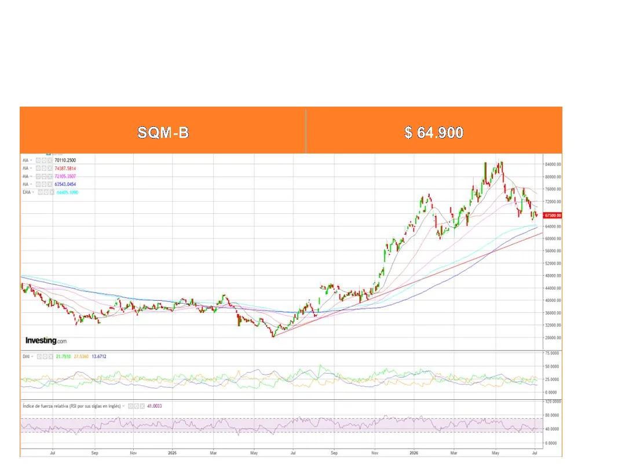Toggle visibility of the DMI indicator

pyautogui.click(x=39, y=356)
